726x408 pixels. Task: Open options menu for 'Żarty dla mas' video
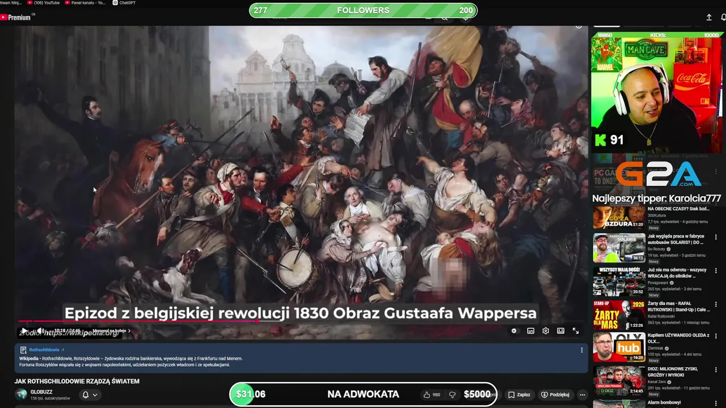coord(716,305)
